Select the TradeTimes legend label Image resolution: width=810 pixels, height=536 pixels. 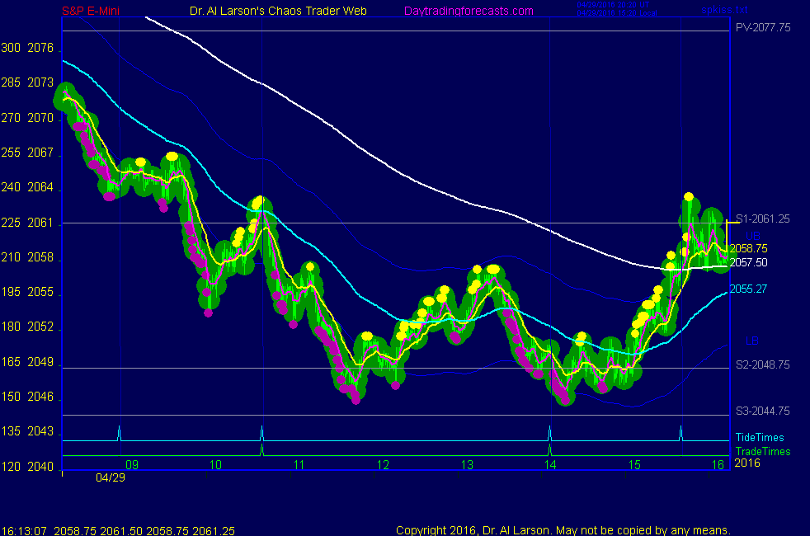click(x=762, y=451)
